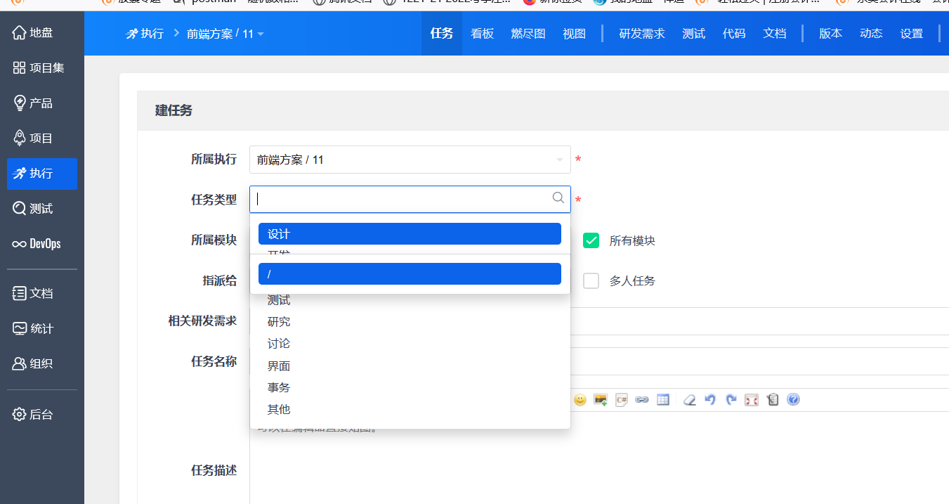Image resolution: width=949 pixels, height=504 pixels.
Task: Click the redo arrow in editor toolbar
Action: coord(731,400)
